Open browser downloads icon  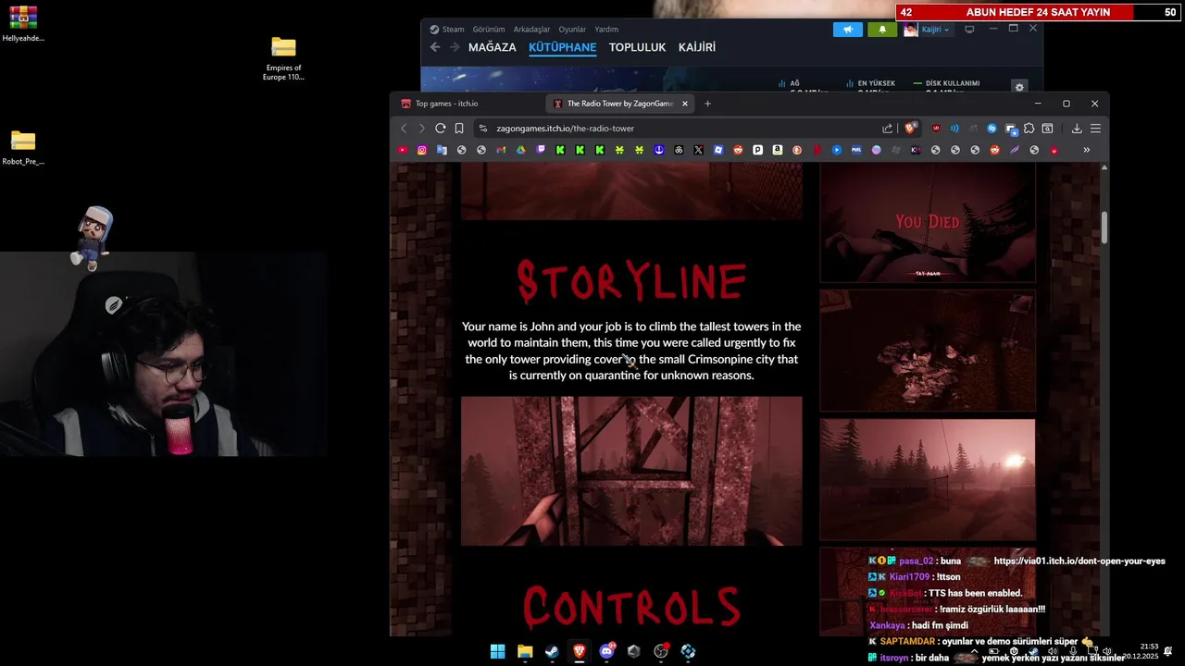(1077, 129)
